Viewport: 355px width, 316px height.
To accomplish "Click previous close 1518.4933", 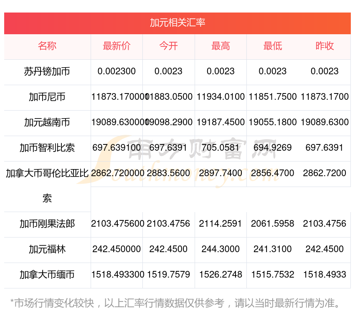I will click(325, 275).
